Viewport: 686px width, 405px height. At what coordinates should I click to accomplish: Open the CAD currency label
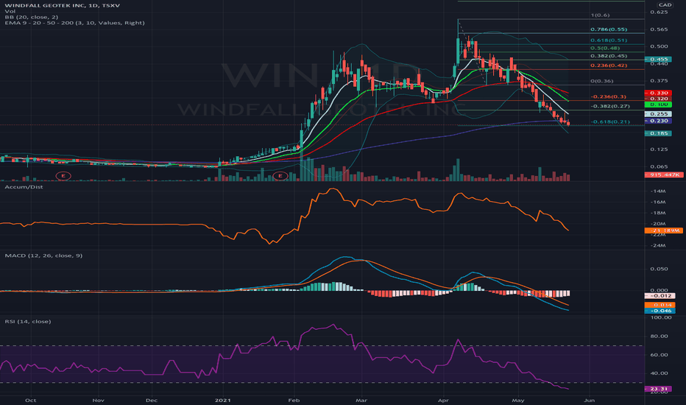[x=665, y=5]
